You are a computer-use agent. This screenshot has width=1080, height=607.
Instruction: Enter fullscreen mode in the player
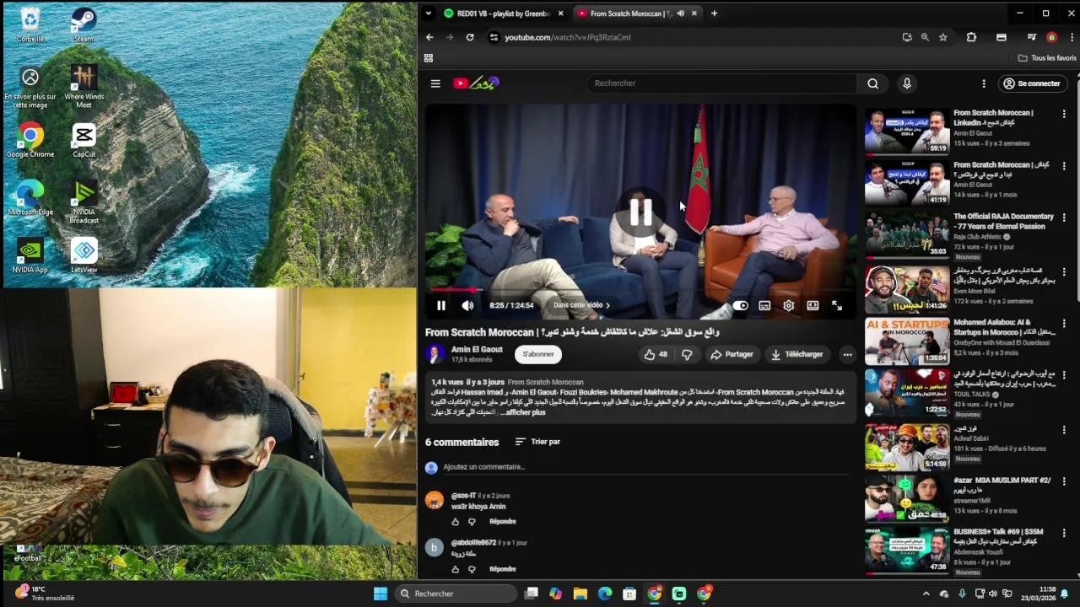(x=837, y=306)
